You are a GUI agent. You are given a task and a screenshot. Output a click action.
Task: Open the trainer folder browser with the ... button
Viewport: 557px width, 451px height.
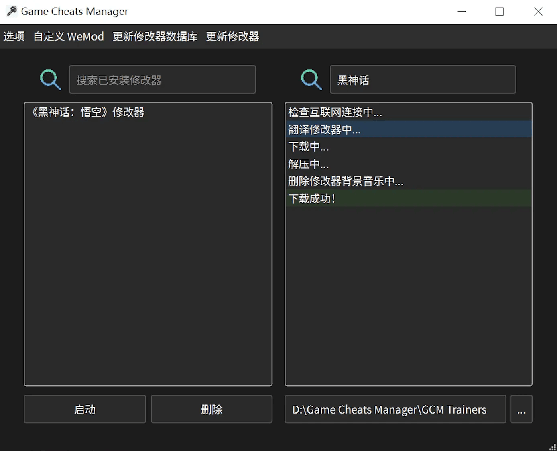point(521,409)
